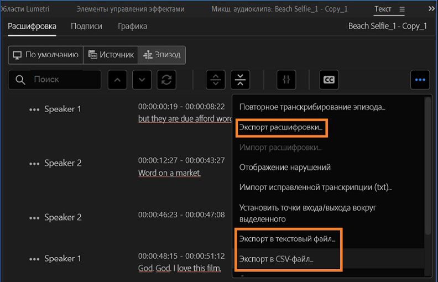Click timecode 00:00:46:23 - 00:00:47:08
438x282 pixels.
tap(181, 215)
